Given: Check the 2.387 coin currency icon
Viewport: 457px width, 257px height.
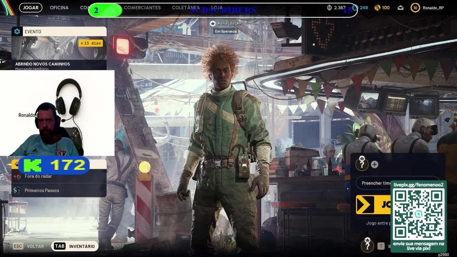Looking at the screenshot, I should click(x=329, y=7).
